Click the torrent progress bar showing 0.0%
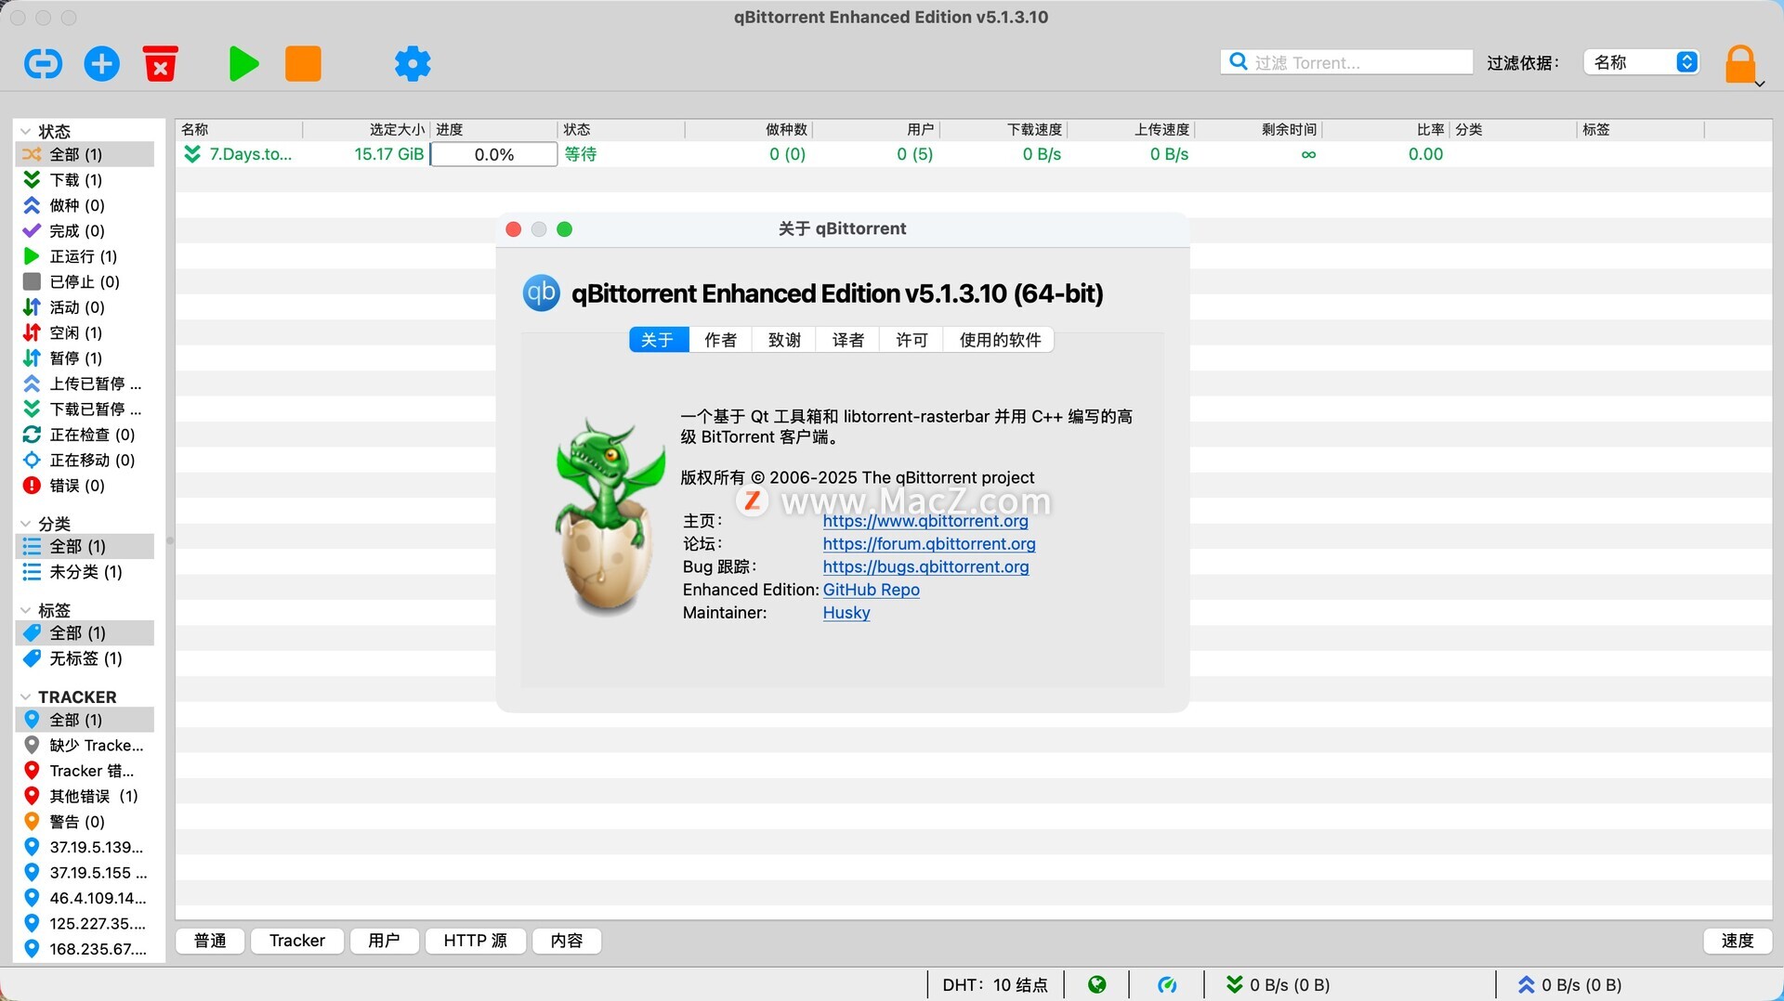The width and height of the screenshot is (1784, 1001). 493,155
